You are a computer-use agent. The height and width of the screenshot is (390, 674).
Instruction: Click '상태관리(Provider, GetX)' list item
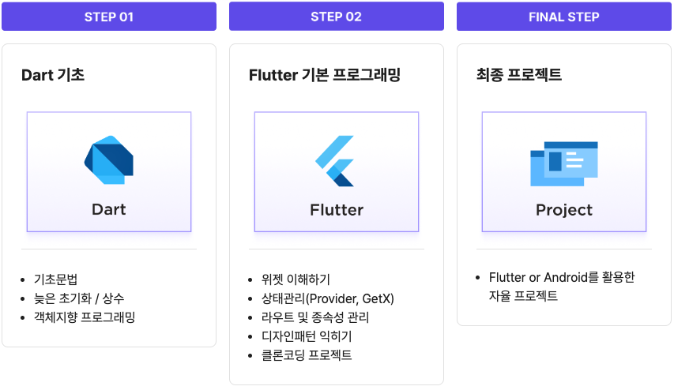pyautogui.click(x=327, y=298)
